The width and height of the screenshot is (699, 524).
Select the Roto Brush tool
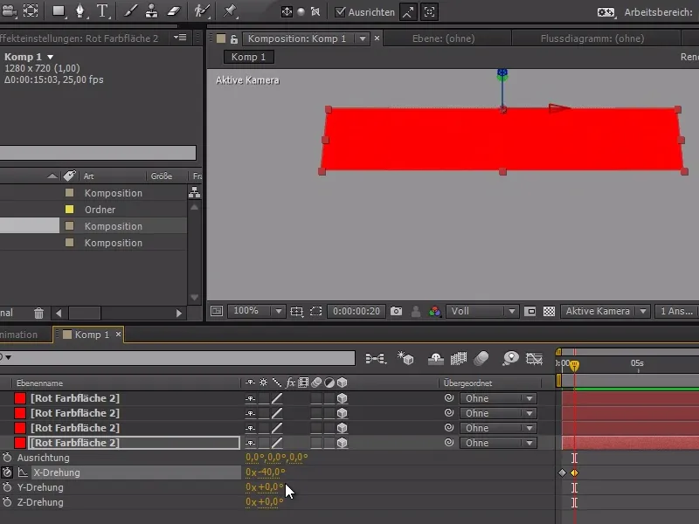(202, 11)
